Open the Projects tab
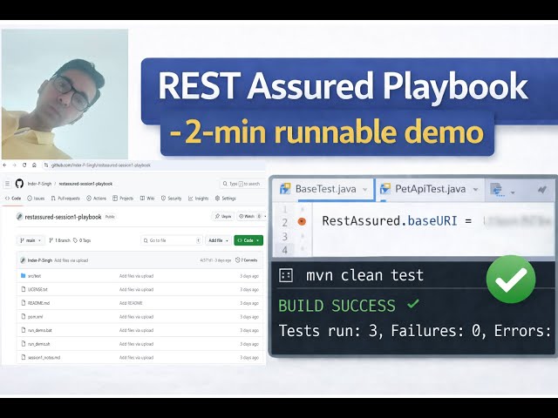The width and height of the screenshot is (558, 418). click(x=123, y=199)
